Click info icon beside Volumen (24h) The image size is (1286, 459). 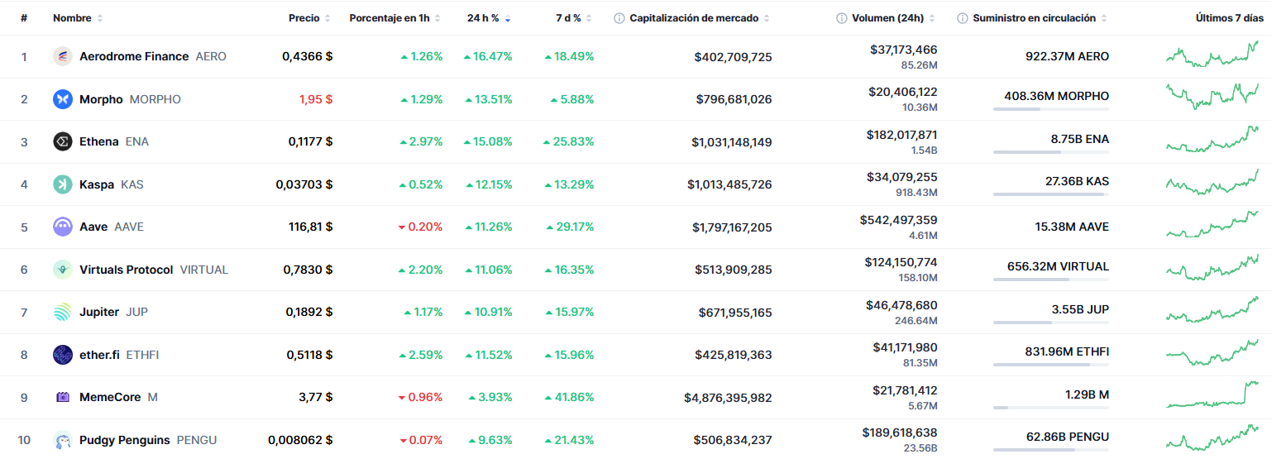[841, 18]
